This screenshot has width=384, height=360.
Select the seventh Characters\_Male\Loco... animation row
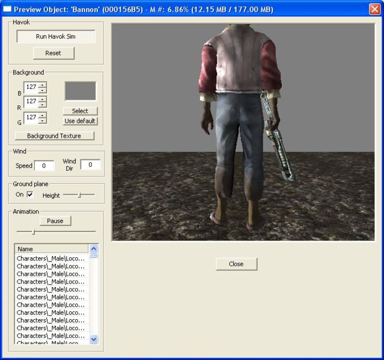coord(51,305)
